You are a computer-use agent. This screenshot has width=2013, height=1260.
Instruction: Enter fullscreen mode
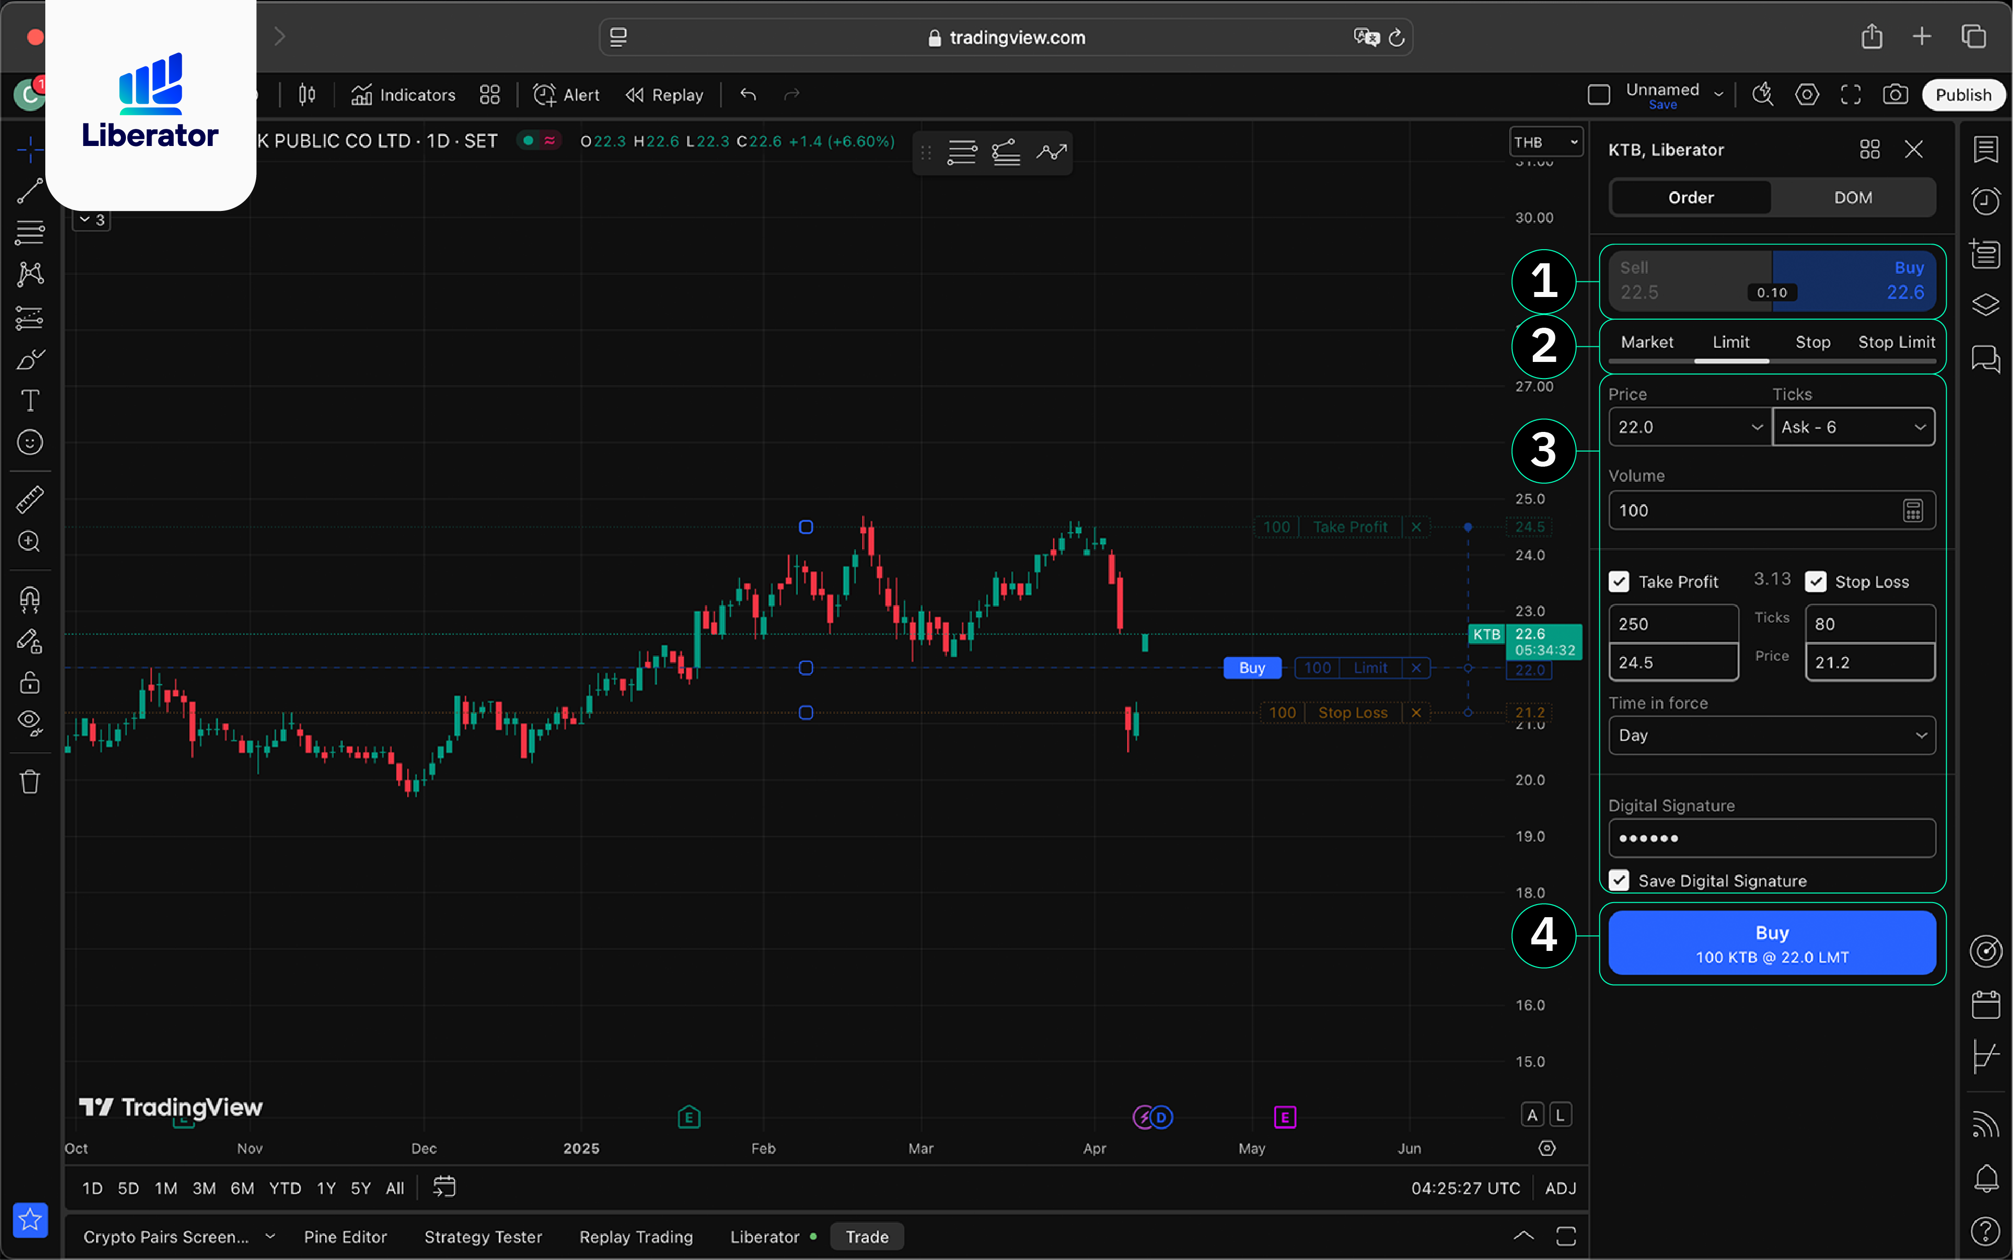pyautogui.click(x=1850, y=95)
